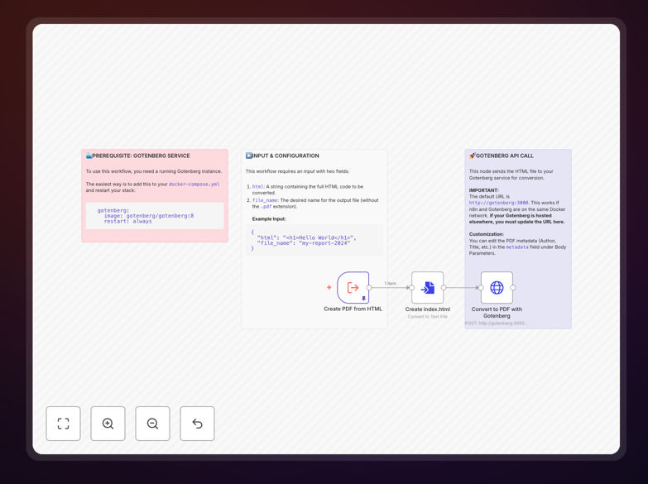Screen dimensions: 648x484
Task: Click input connector of Create index.html node
Action: tap(411, 288)
